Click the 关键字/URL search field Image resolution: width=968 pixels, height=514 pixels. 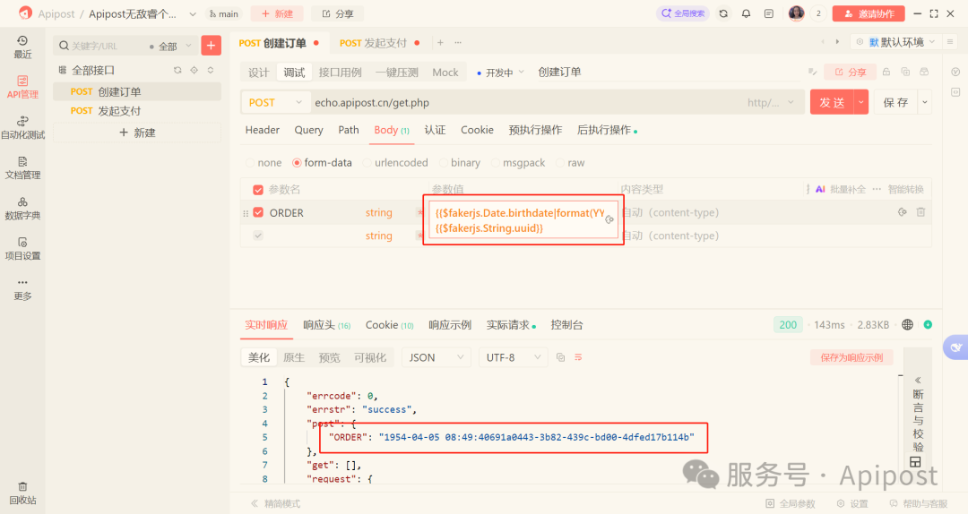click(100, 46)
